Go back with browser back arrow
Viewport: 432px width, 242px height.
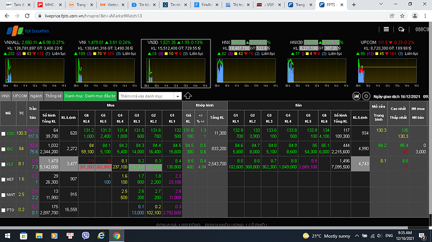tap(7, 16)
